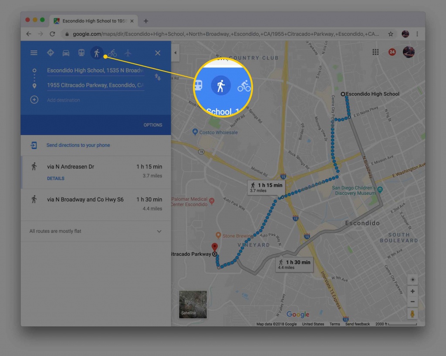The image size is (446, 356).
Task: Select the Flights travel mode icon
Action: pyautogui.click(x=128, y=53)
